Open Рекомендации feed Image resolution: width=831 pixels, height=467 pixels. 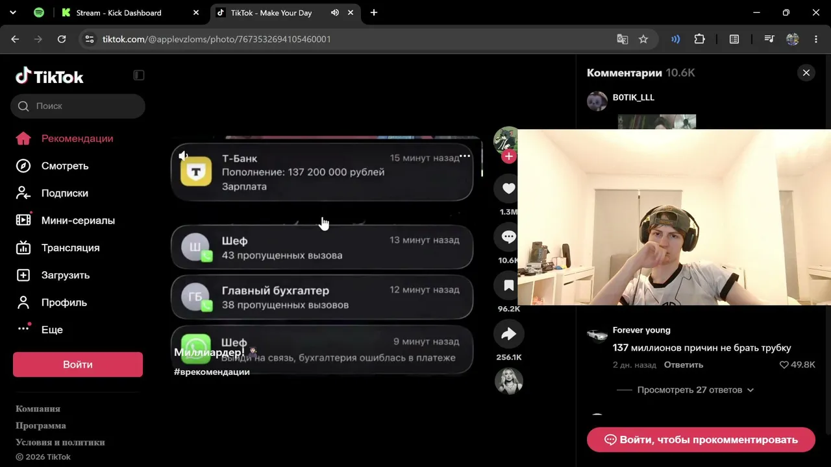[78, 138]
